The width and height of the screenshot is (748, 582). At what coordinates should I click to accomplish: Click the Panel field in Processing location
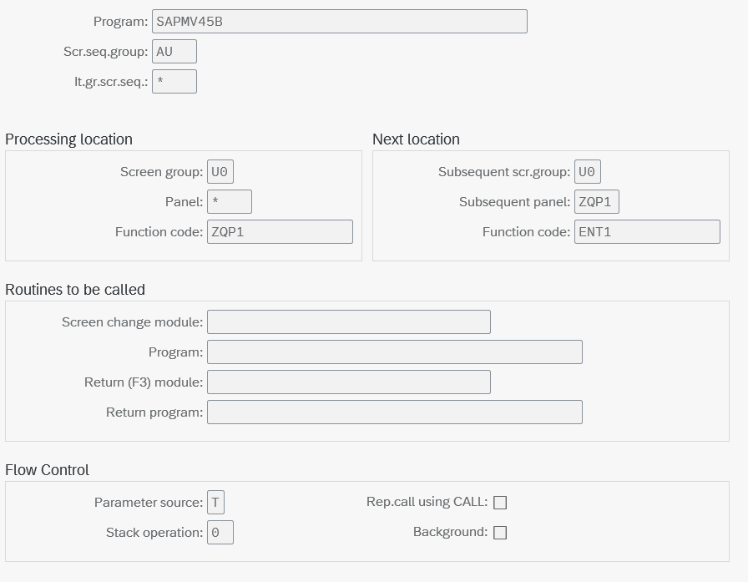230,202
